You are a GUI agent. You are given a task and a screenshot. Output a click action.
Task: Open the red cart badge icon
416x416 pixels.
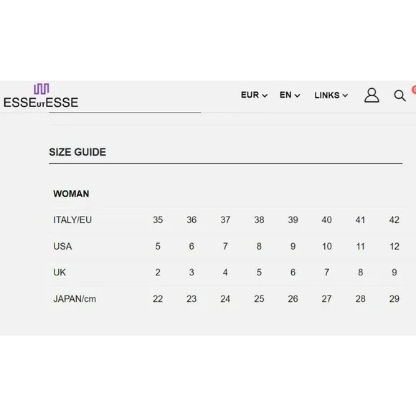point(414,90)
